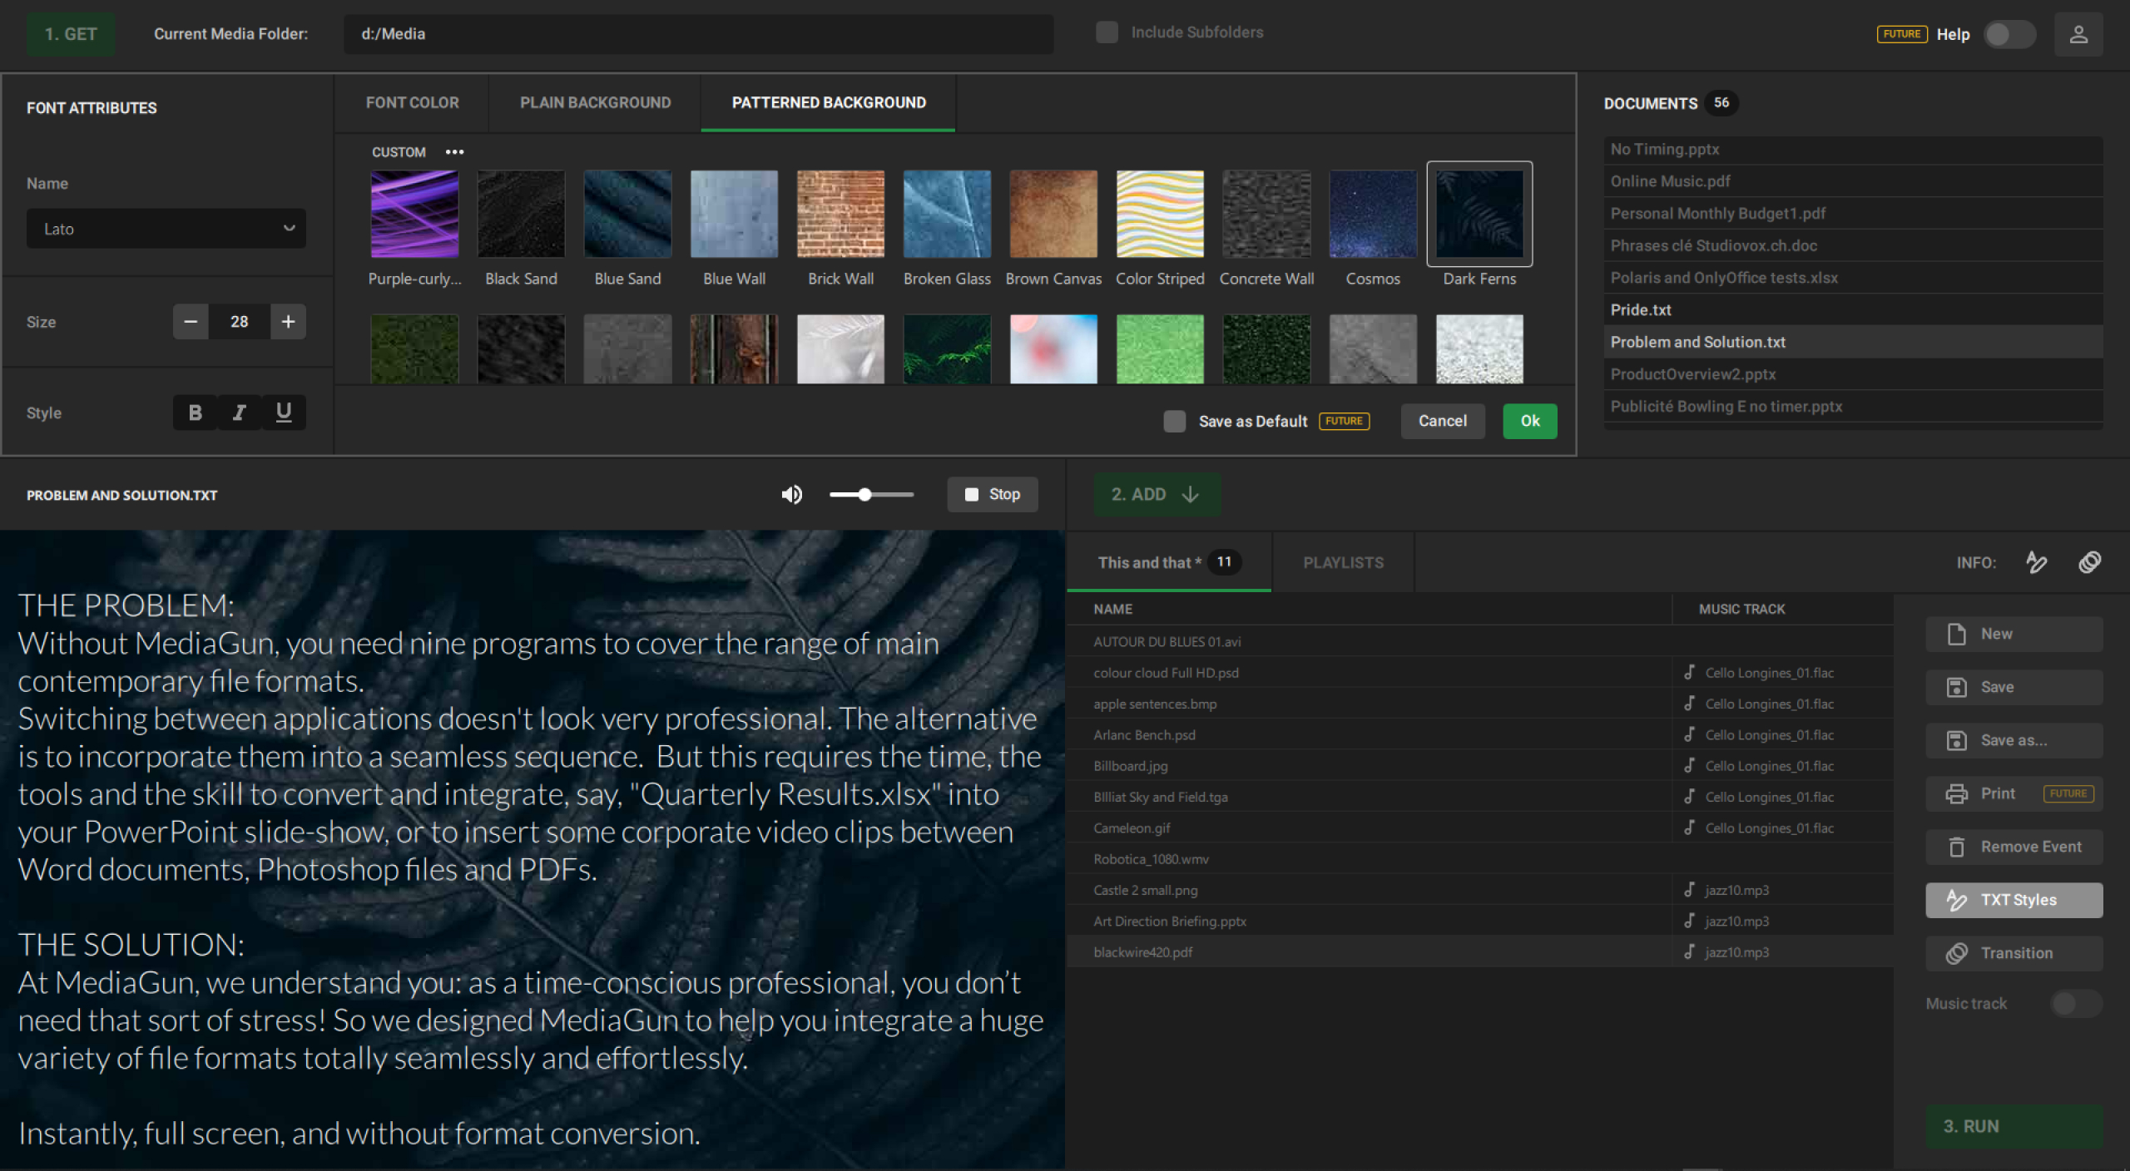Open the Lato font name dropdown

pyautogui.click(x=166, y=229)
